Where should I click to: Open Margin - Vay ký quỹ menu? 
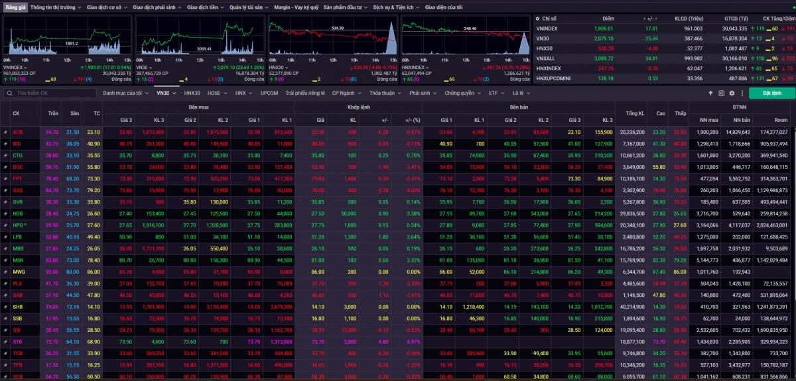pos(297,7)
